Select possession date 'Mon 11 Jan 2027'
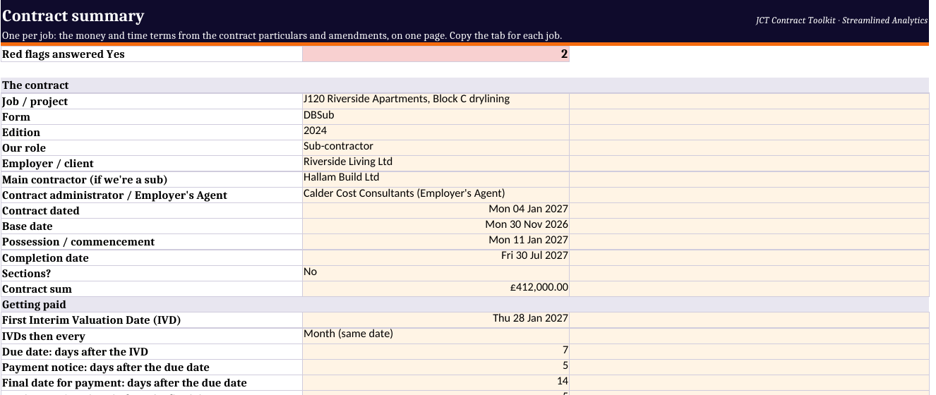The width and height of the screenshot is (936, 395). 436,241
